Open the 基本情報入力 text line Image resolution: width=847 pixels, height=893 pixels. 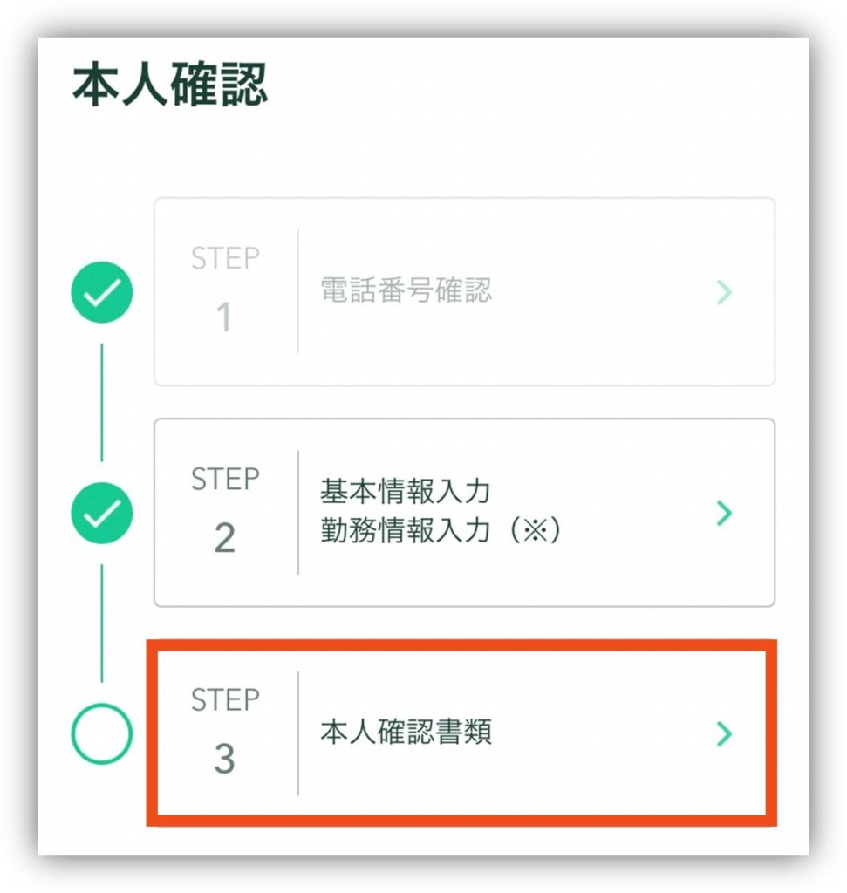click(405, 492)
